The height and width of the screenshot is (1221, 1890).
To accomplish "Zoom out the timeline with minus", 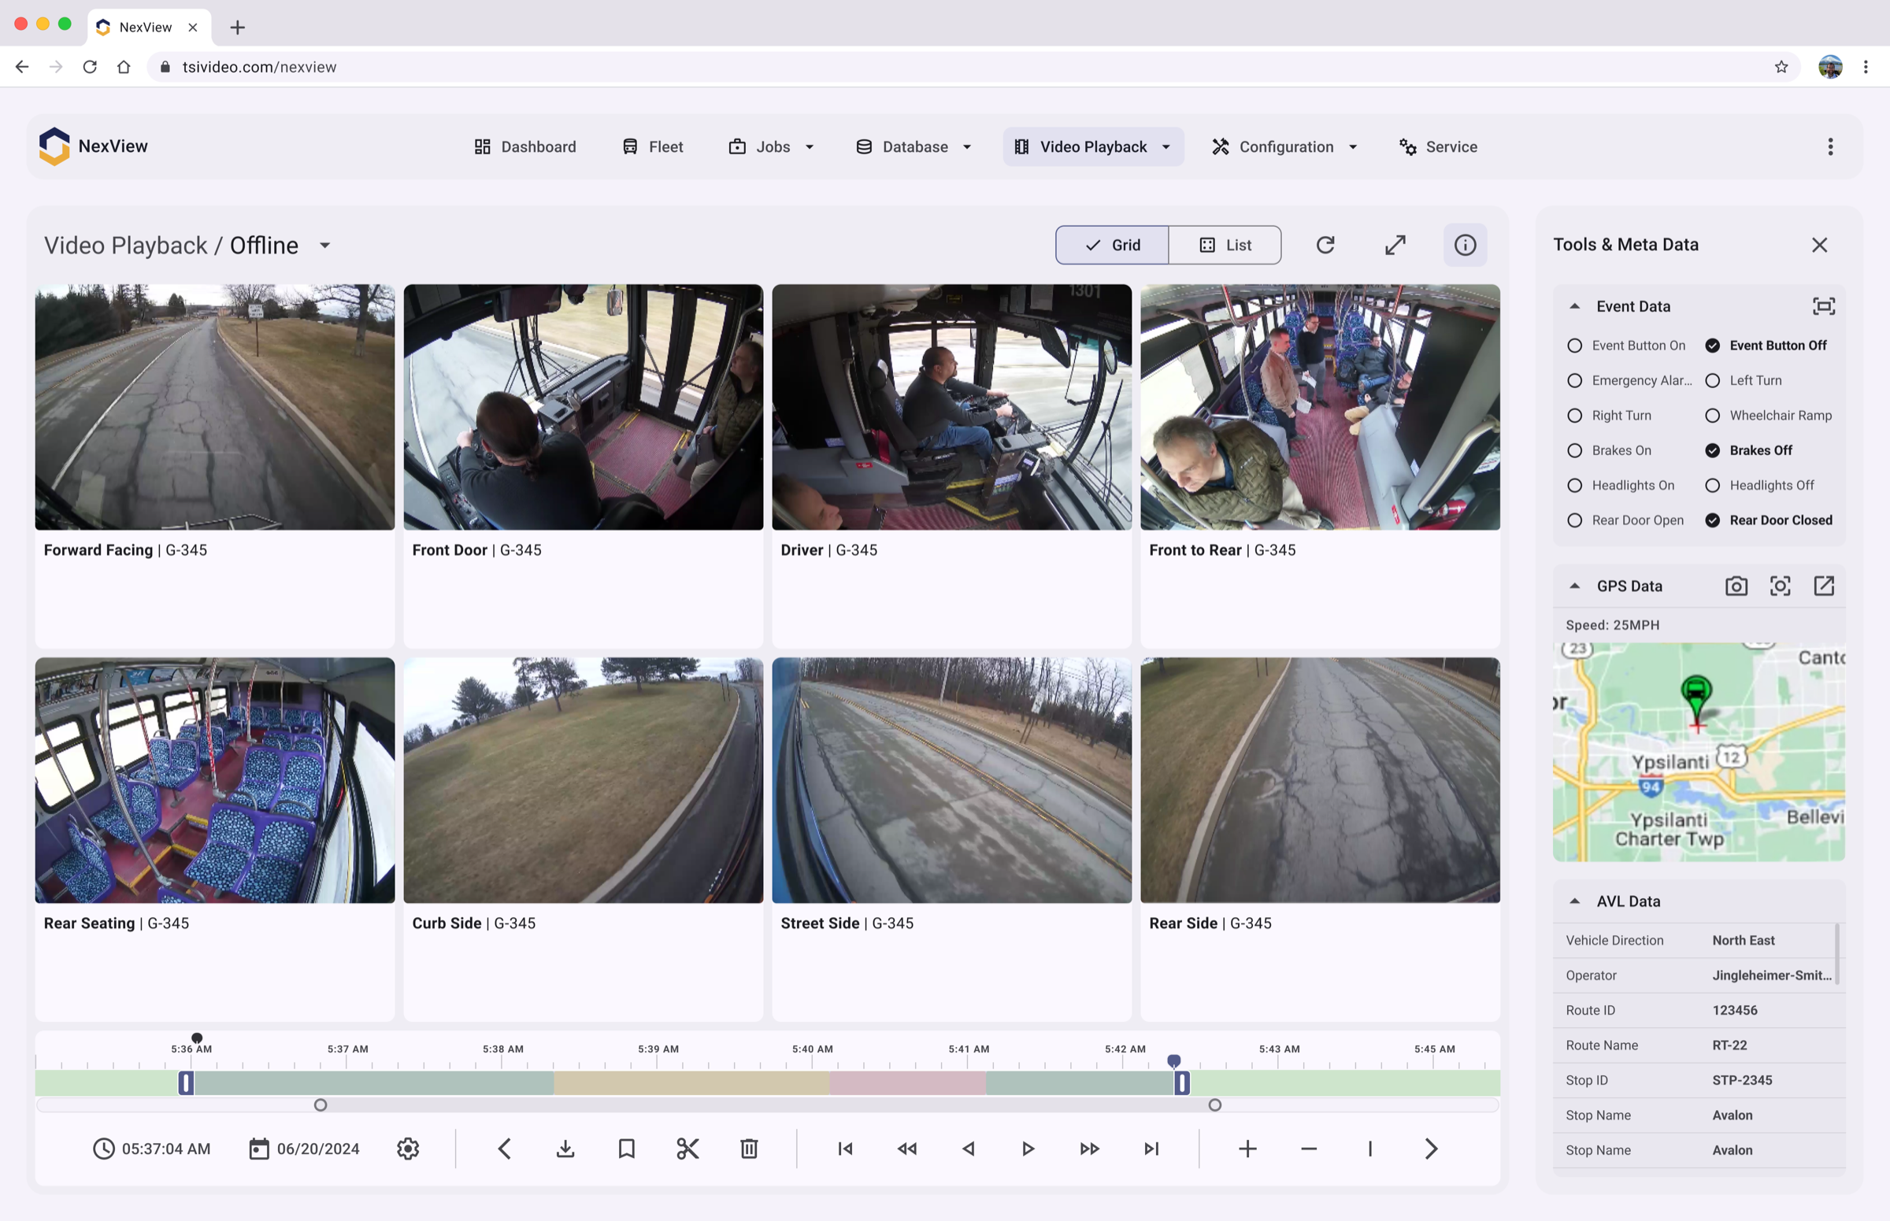I will [x=1309, y=1149].
